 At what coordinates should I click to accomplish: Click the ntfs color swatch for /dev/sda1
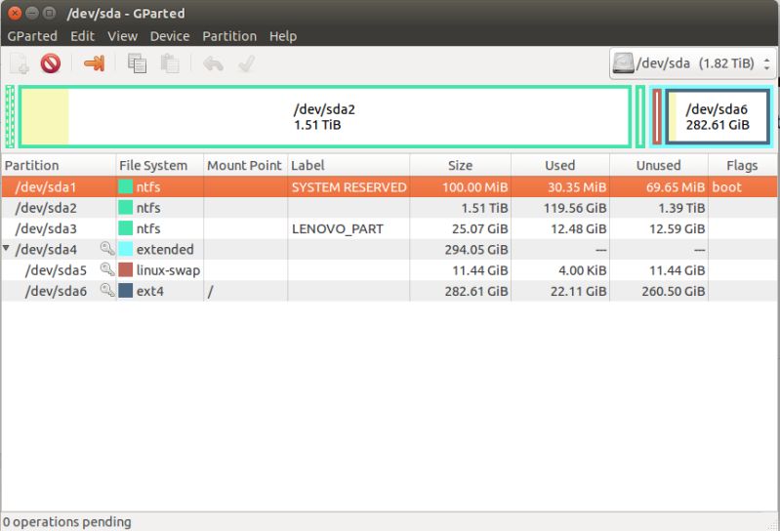pyautogui.click(x=125, y=186)
